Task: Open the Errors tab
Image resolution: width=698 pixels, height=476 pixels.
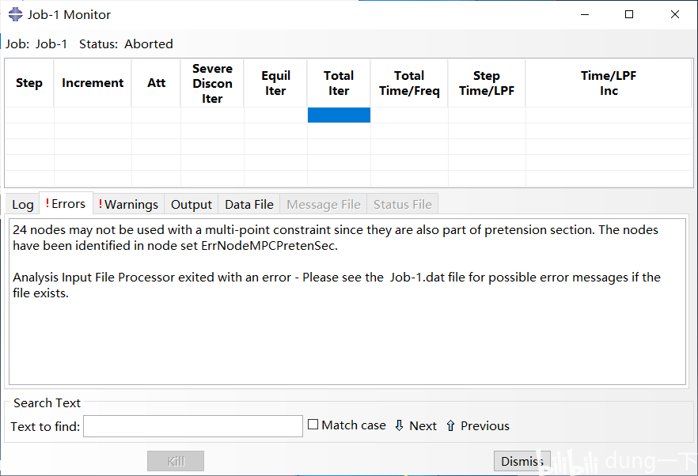Action: point(66,204)
